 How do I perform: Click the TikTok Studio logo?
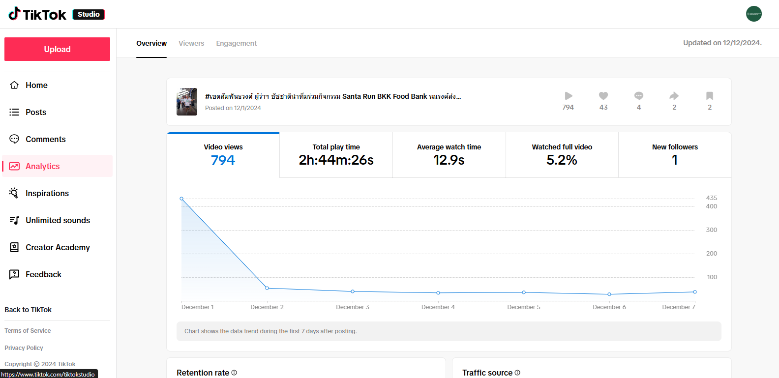click(x=57, y=14)
